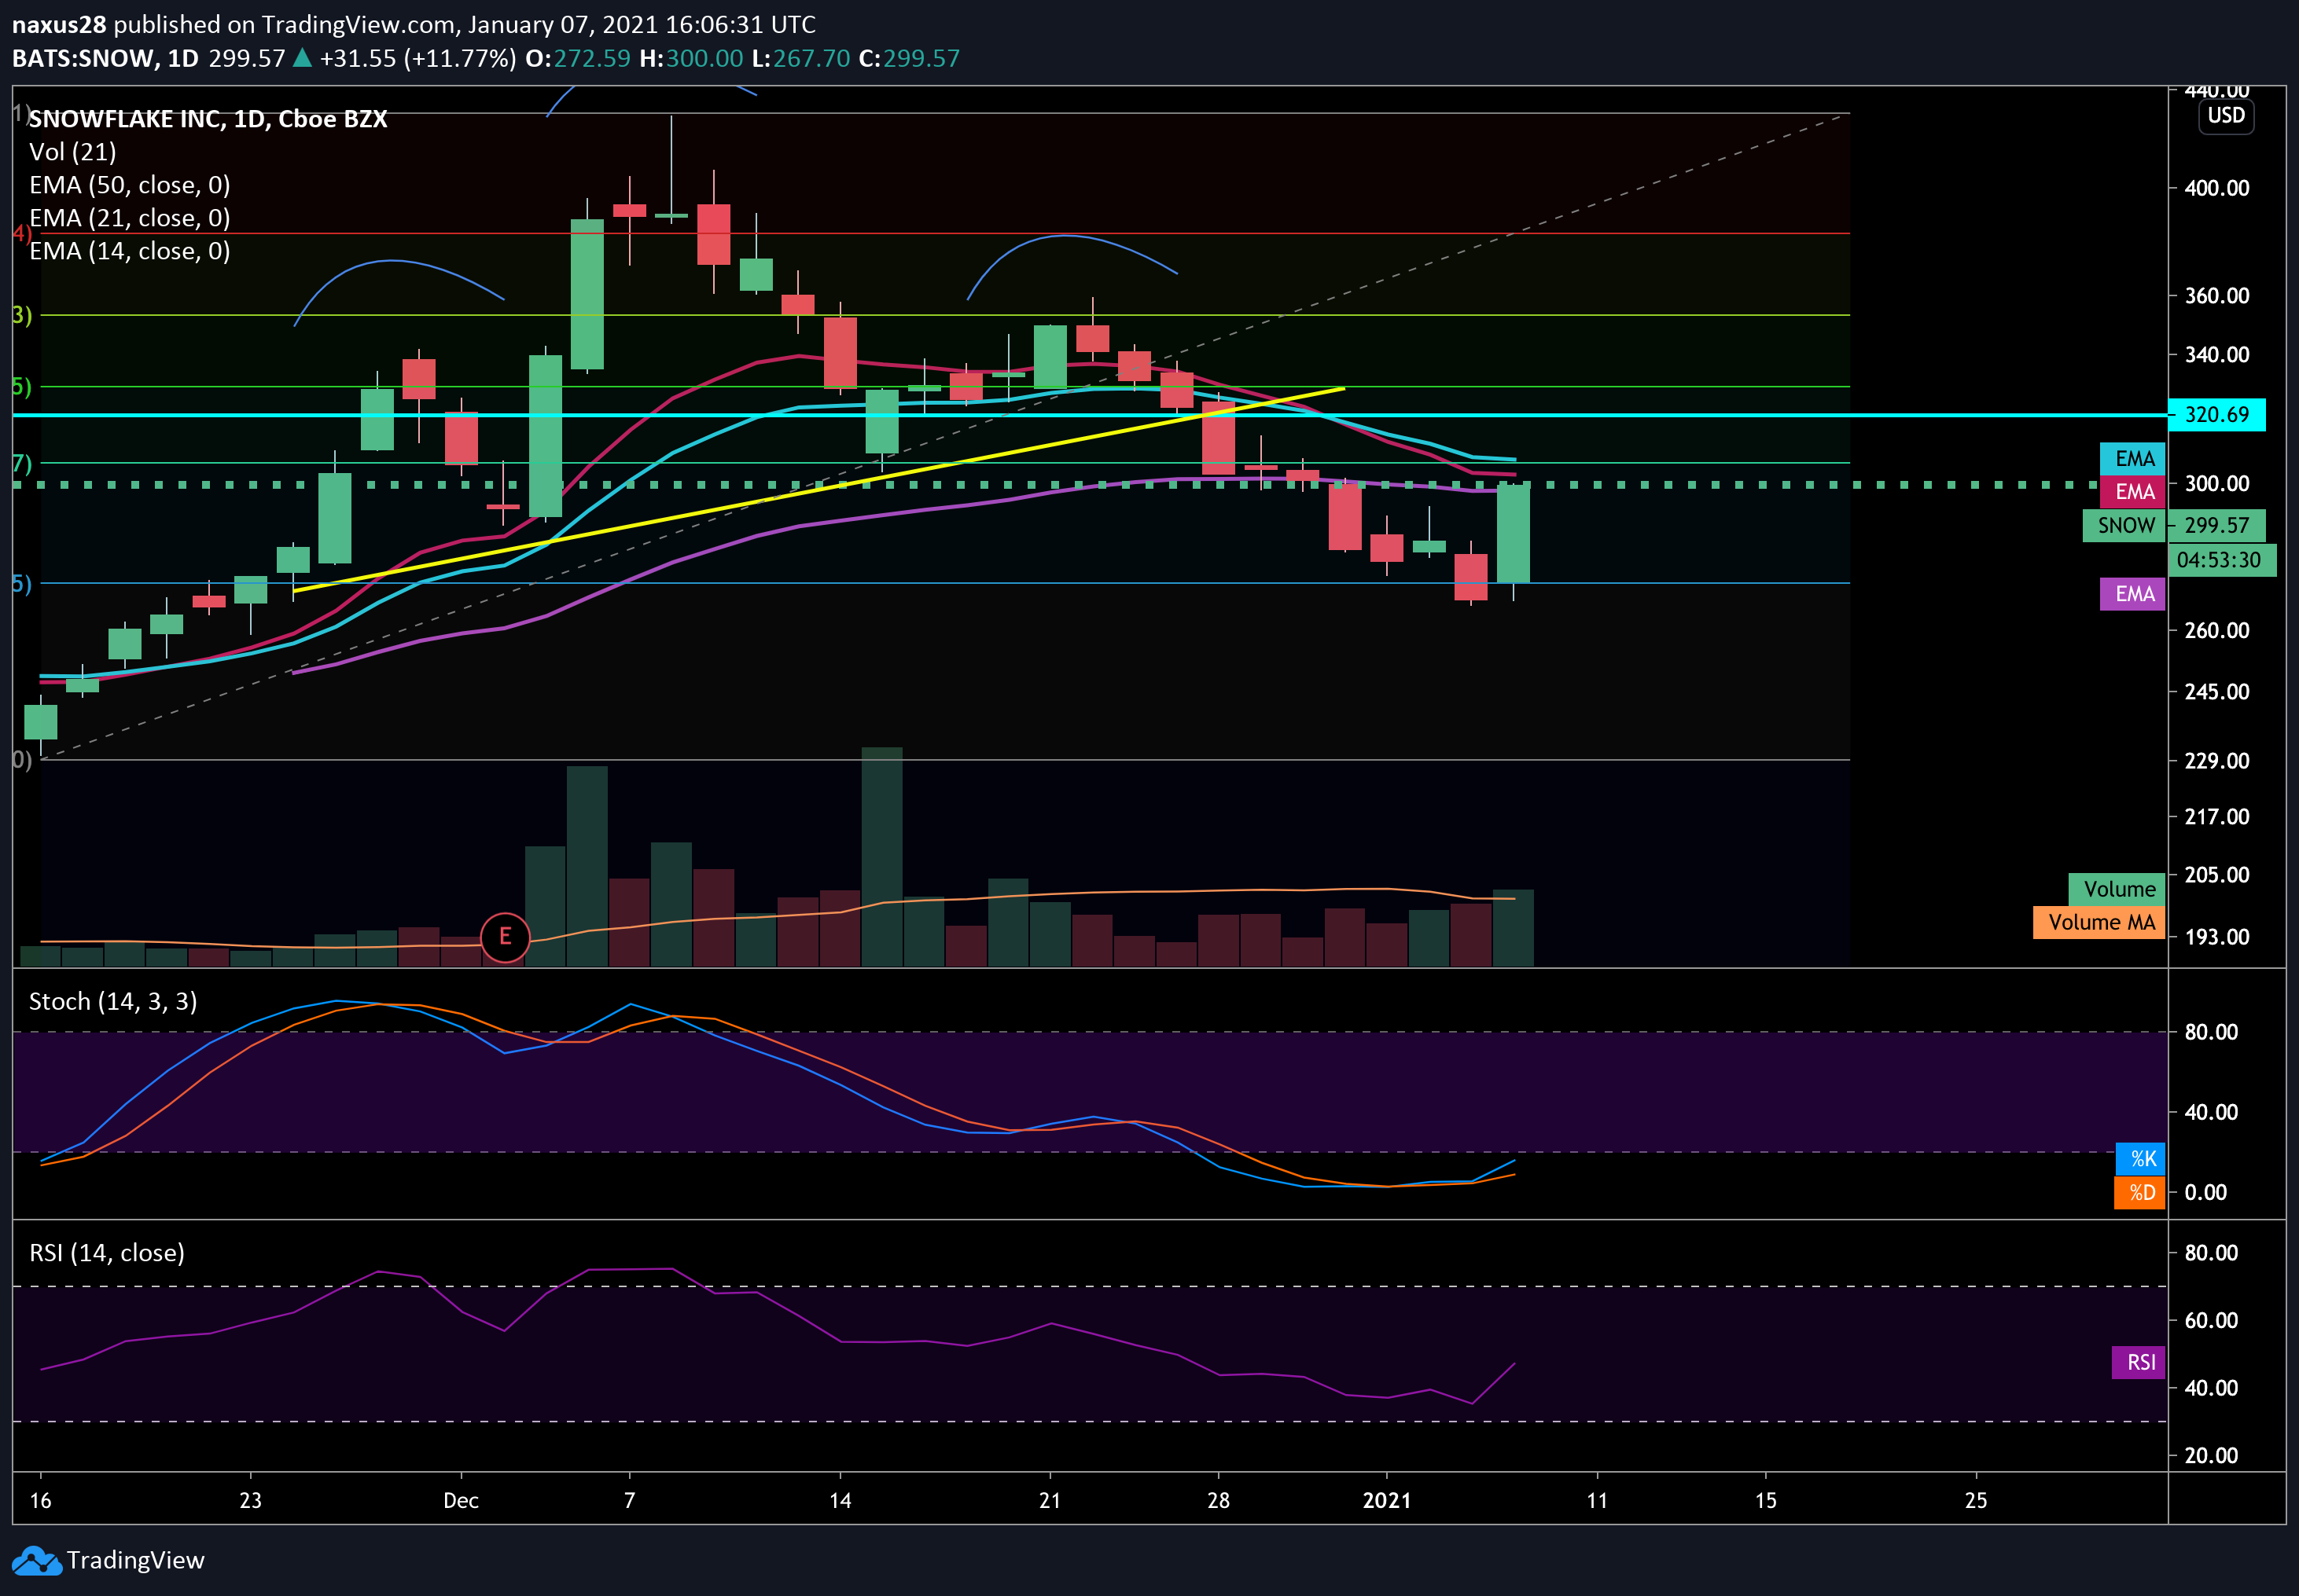Select the EMA (14, close, 0) legend
Screen dimensions: 2299x1596
pyautogui.click(x=130, y=251)
